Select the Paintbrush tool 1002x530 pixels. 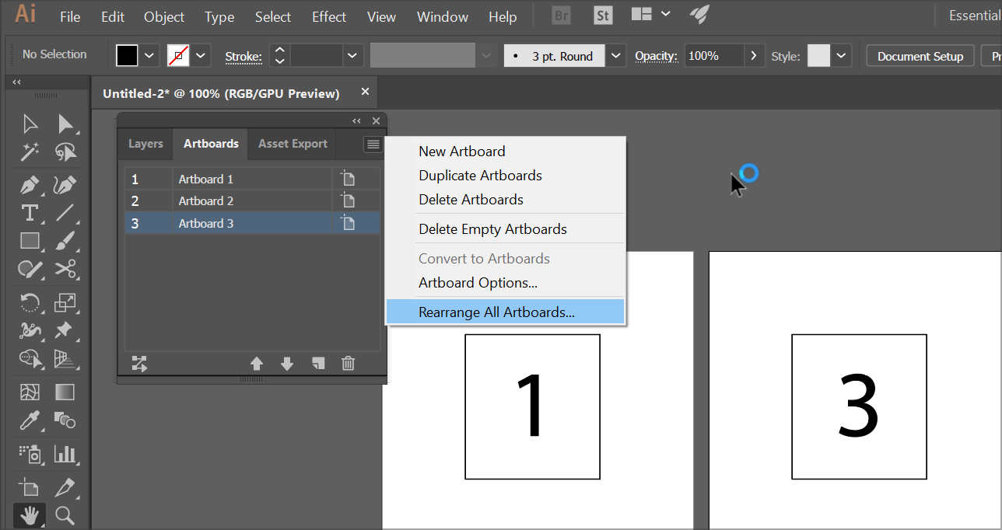(x=65, y=241)
